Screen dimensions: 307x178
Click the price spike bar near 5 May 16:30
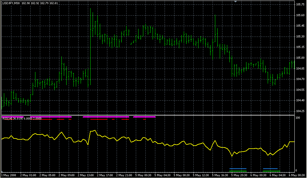pyautogui.click(x=215, y=30)
